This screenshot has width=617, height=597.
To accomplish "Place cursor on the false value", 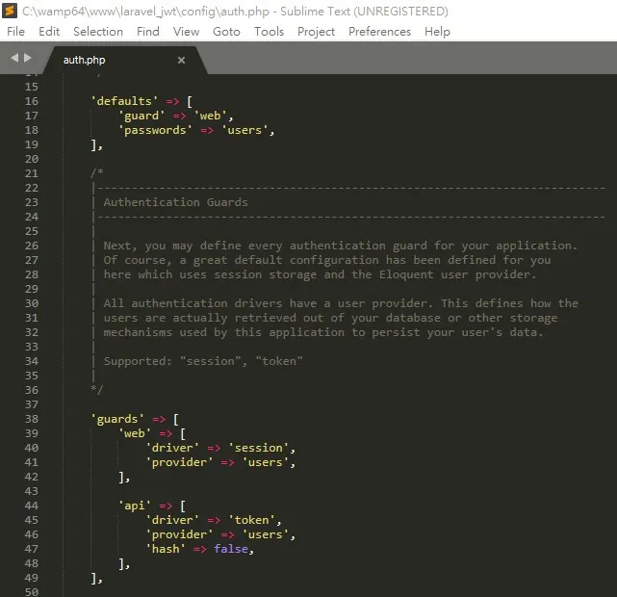I will (x=231, y=549).
